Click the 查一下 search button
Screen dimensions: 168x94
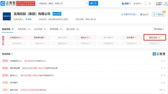pos(93,3)
